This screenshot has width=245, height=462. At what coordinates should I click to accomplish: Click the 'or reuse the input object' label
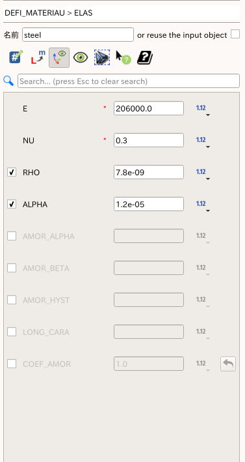182,35
